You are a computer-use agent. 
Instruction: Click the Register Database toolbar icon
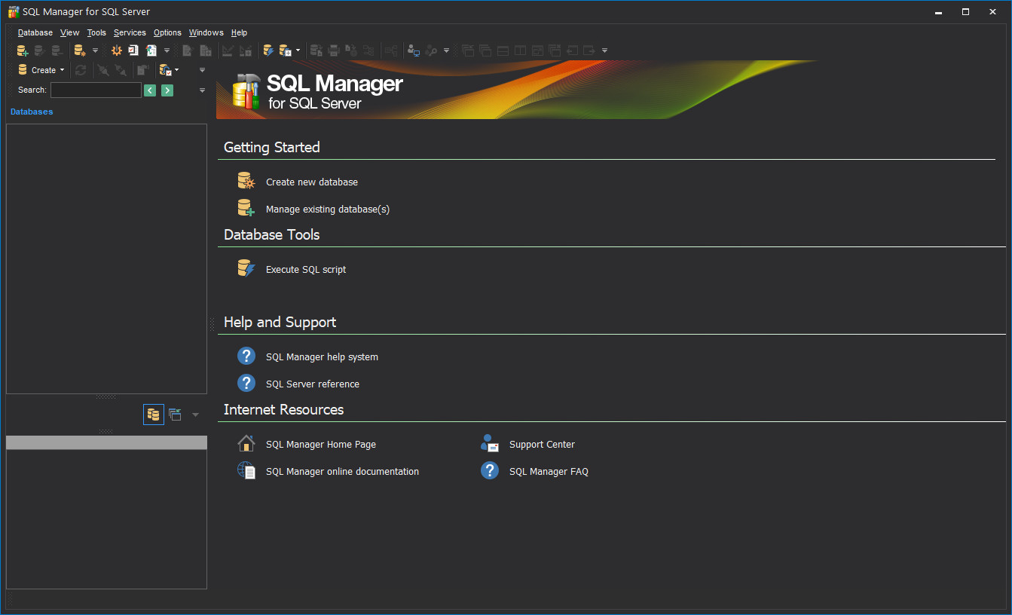pos(23,50)
